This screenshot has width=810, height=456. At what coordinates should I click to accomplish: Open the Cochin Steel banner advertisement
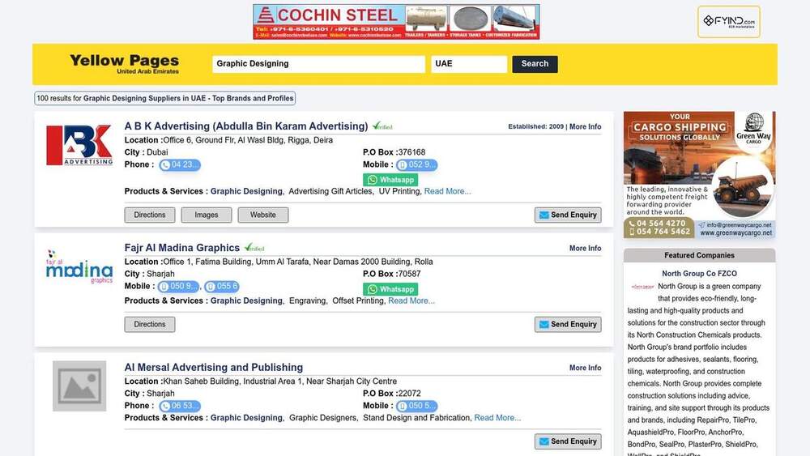click(x=396, y=22)
